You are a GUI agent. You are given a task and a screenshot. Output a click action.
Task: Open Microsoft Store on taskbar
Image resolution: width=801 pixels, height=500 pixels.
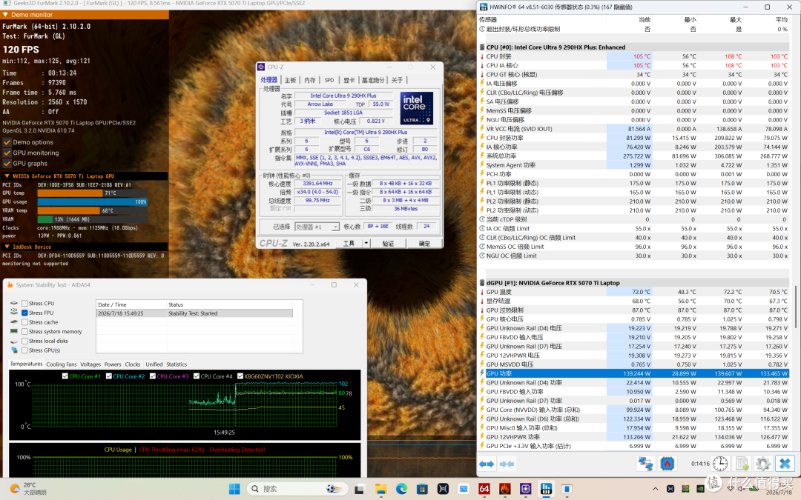[x=422, y=489]
